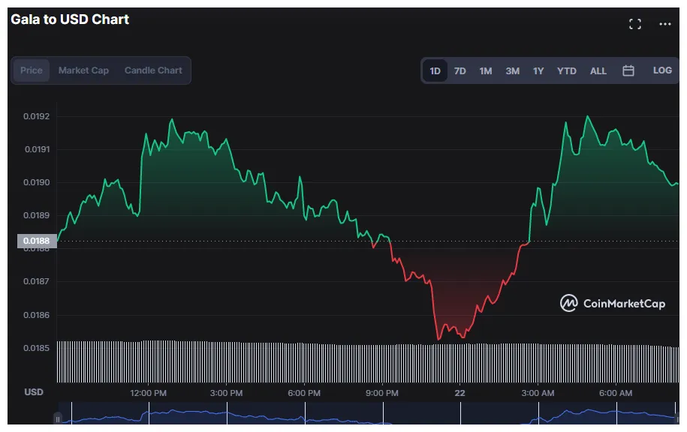Click the Gala to USD Chart title

click(70, 19)
